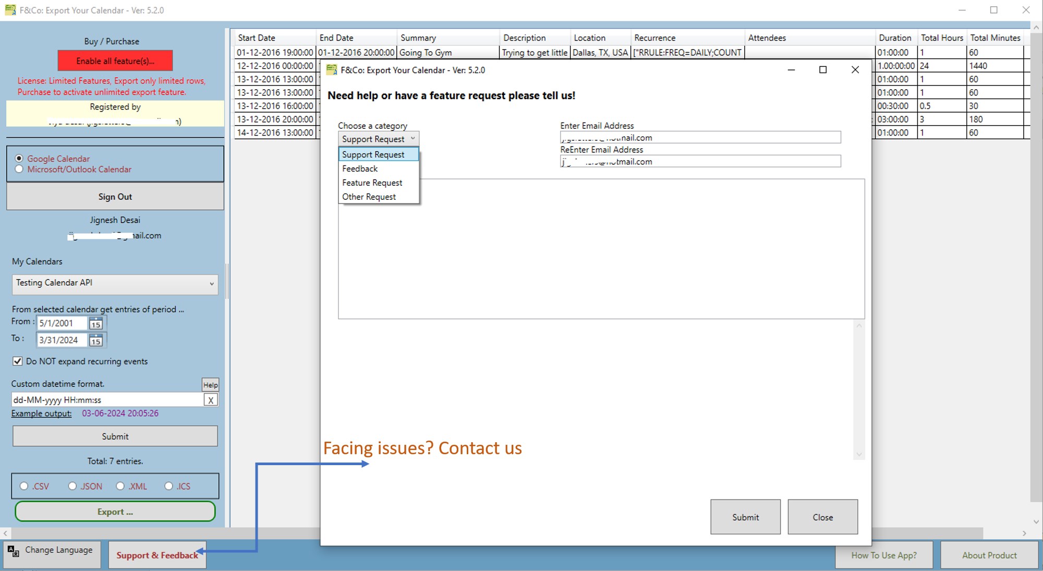Click Enable all feature(s) red button

(115, 61)
